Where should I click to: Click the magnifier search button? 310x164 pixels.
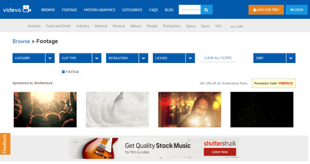[x=206, y=10]
